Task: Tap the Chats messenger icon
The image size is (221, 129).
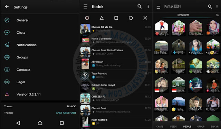Action: (x=7, y=33)
